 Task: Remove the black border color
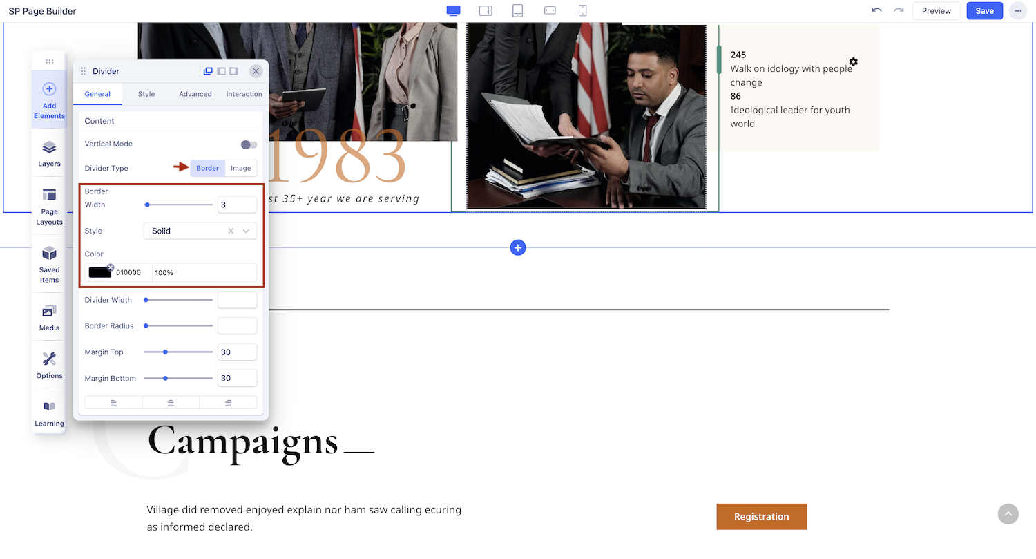tap(111, 267)
